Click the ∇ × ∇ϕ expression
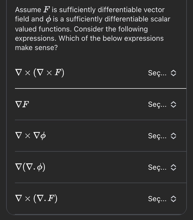Viewport: 193px width, 220px height. 31,136
